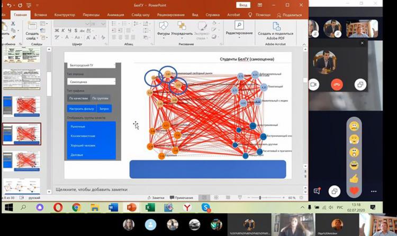Open Excel from the taskbar

(x=150, y=207)
